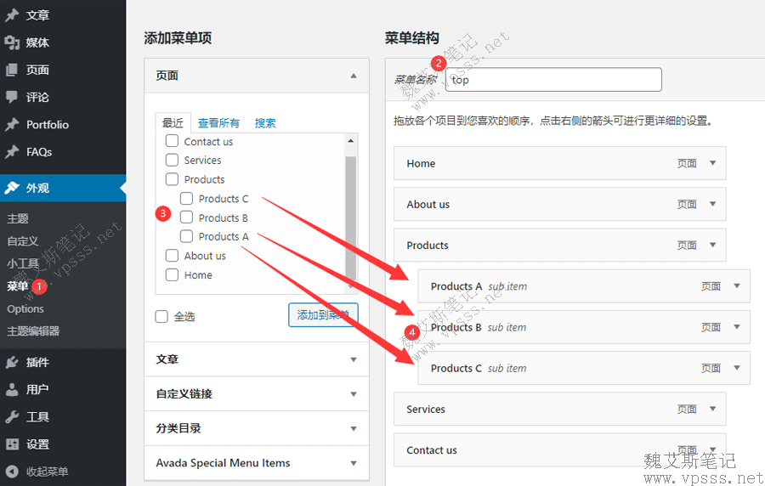The image size is (765, 486).
Task: Check the About us page checkbox
Action: click(x=172, y=256)
